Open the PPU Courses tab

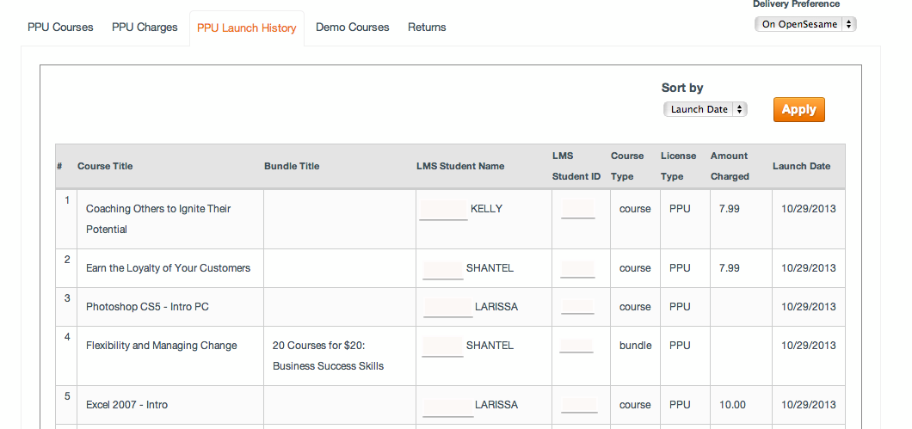pyautogui.click(x=60, y=28)
